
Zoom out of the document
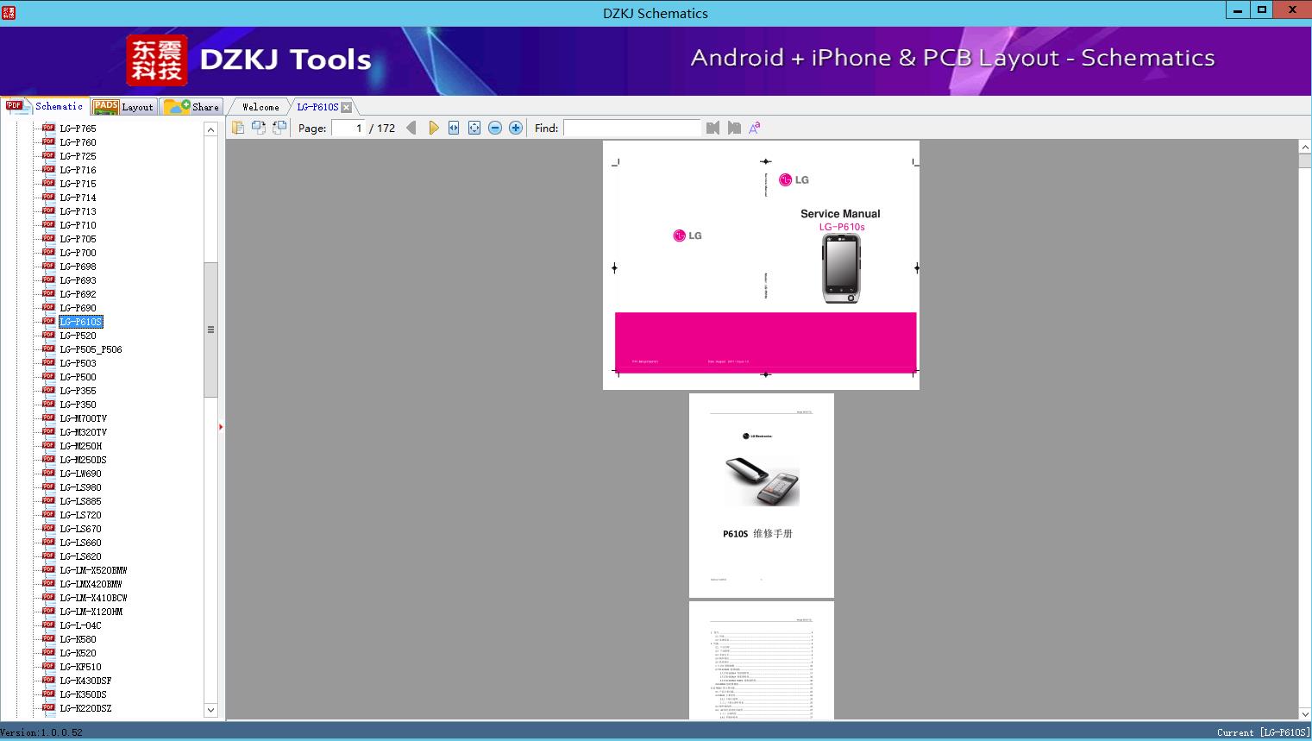[x=495, y=128]
